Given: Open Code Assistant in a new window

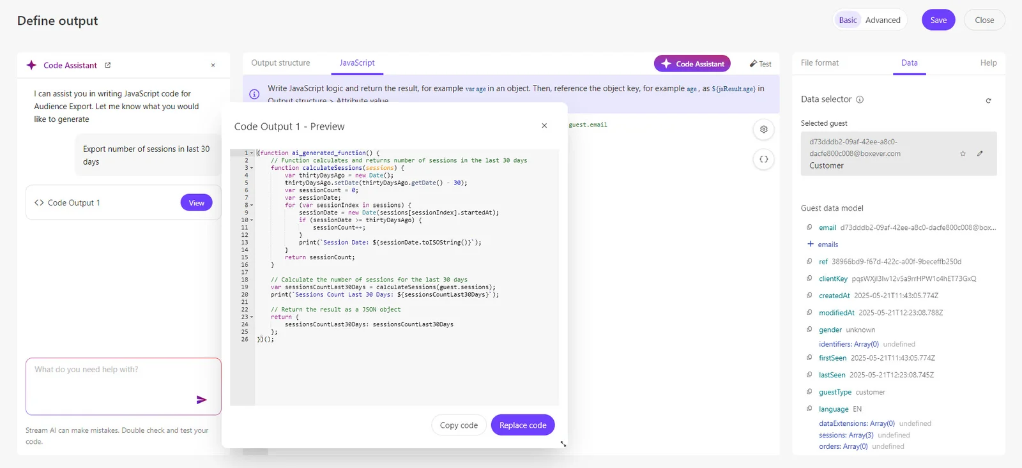Looking at the screenshot, I should click(x=108, y=65).
